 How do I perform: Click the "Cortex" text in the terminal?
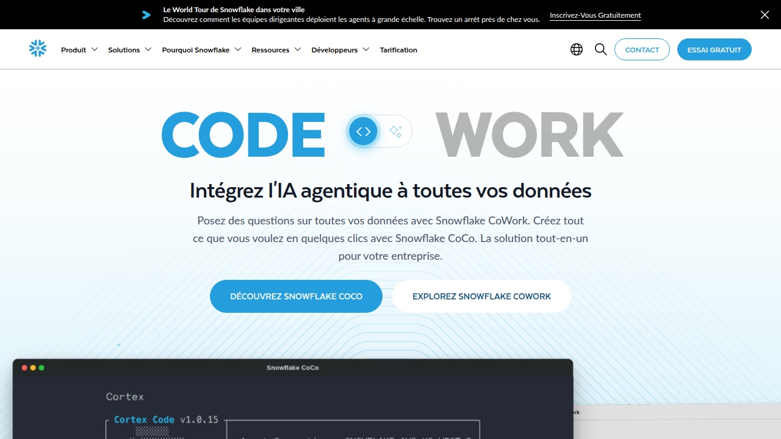[x=125, y=396]
